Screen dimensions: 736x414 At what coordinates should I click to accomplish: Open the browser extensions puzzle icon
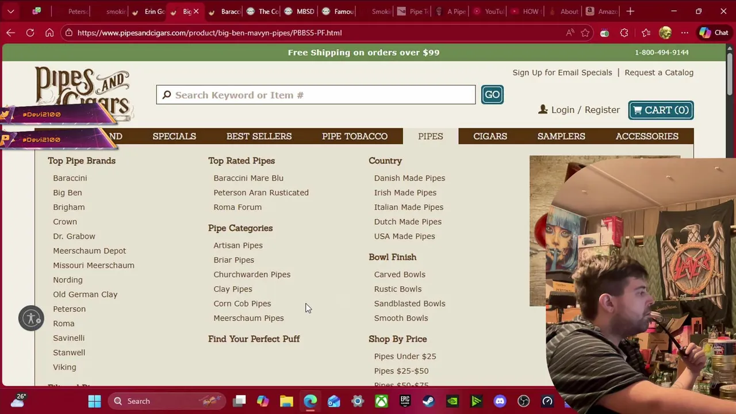pyautogui.click(x=624, y=33)
